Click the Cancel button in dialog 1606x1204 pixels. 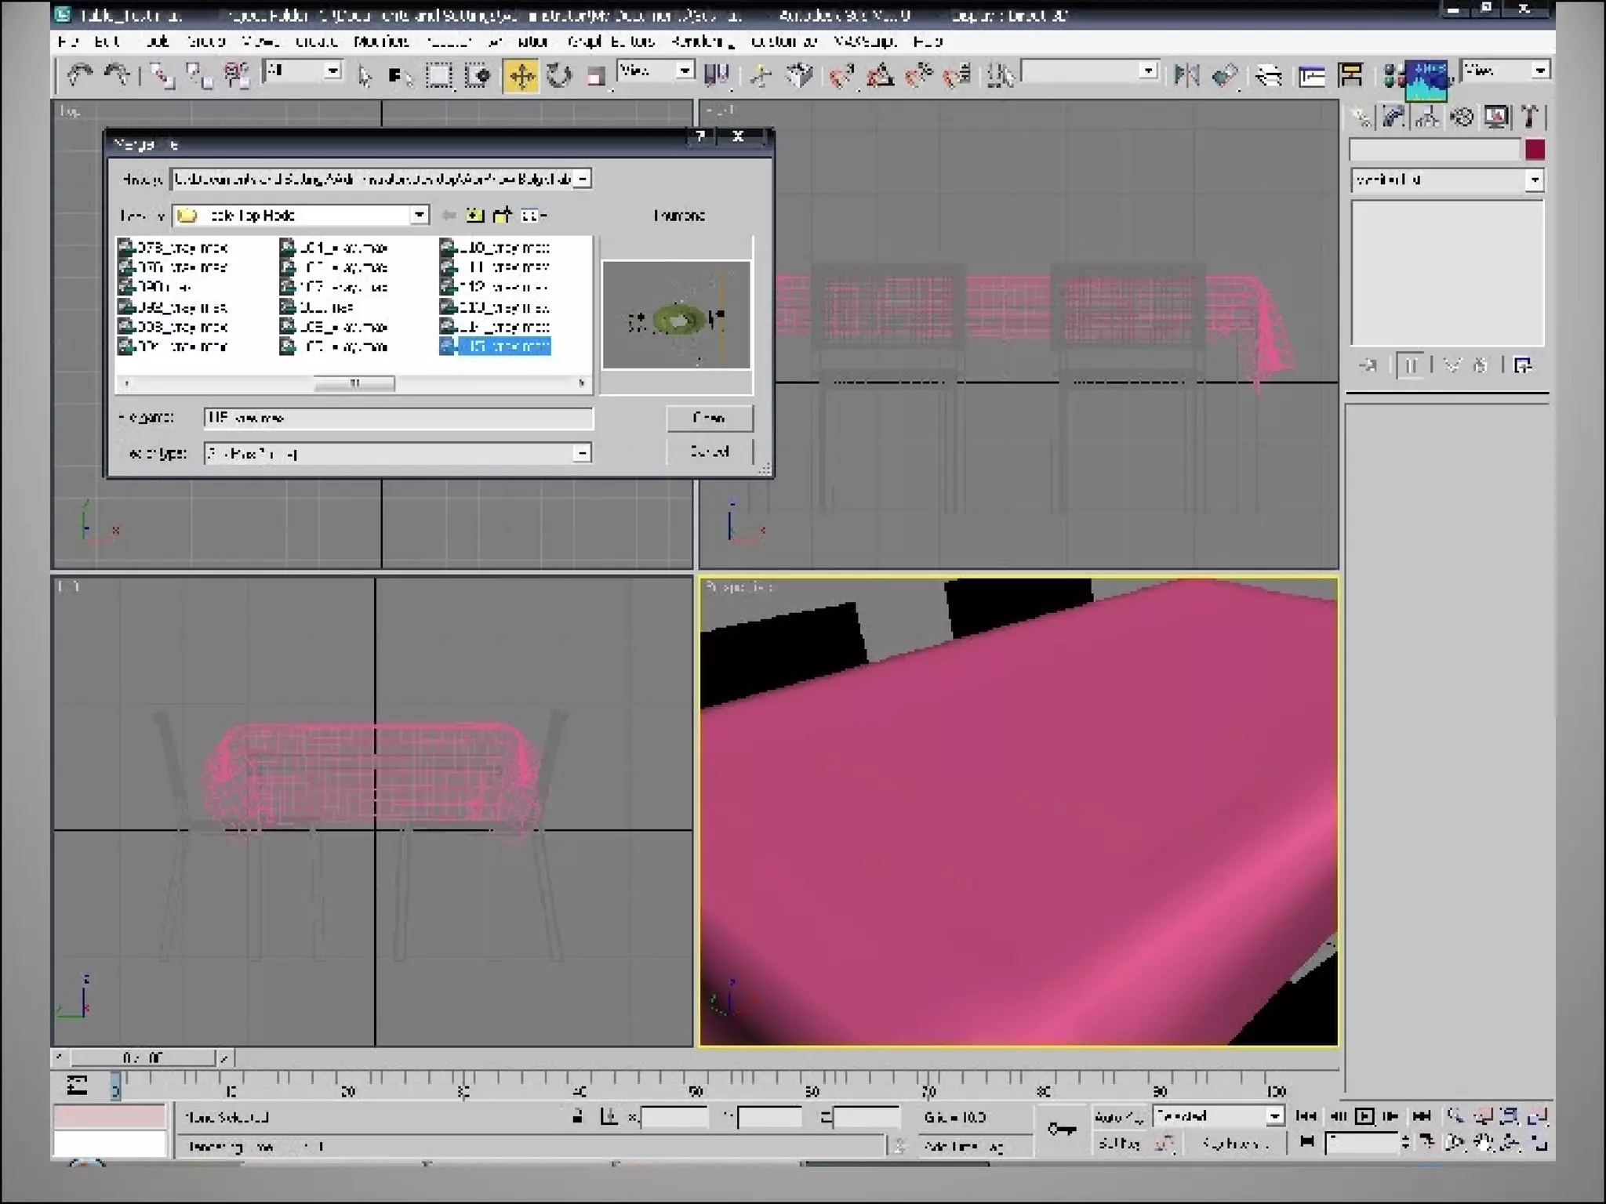tap(709, 451)
